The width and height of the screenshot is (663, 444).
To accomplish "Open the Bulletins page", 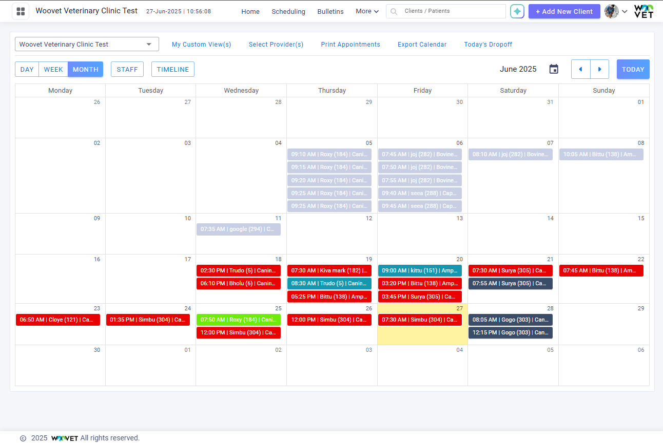I will click(x=330, y=11).
